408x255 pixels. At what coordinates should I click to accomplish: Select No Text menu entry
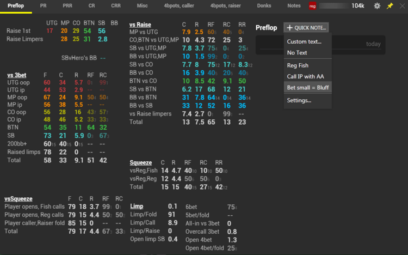[x=297, y=53]
